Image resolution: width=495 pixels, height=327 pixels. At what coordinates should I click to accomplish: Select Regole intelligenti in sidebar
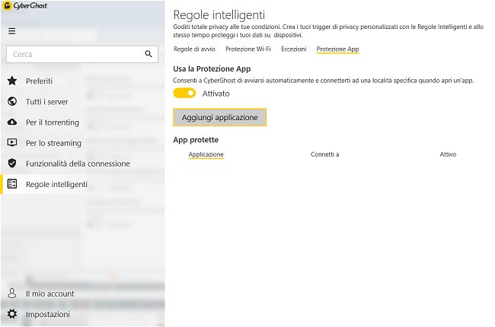click(x=83, y=184)
